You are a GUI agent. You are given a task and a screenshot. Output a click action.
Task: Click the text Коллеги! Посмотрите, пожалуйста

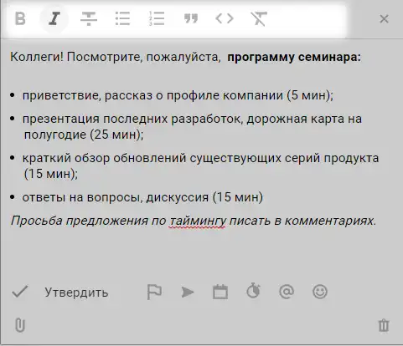[x=115, y=57]
